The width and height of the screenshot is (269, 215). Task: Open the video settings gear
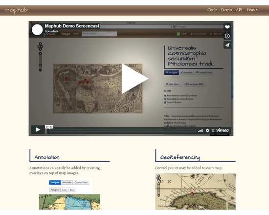click(207, 130)
